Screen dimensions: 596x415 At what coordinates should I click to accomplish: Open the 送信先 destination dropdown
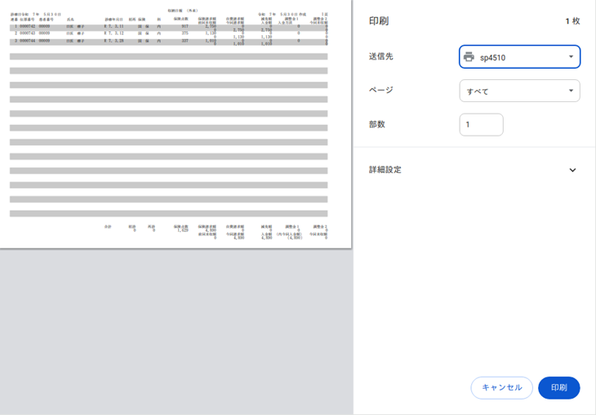pos(519,57)
